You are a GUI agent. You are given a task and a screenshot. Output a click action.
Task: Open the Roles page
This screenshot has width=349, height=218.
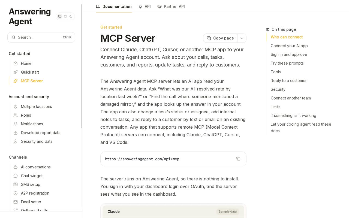pos(42,115)
